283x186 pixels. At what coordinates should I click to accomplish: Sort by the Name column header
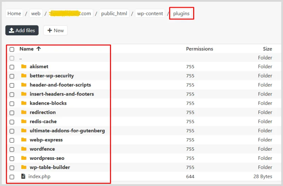click(x=27, y=49)
